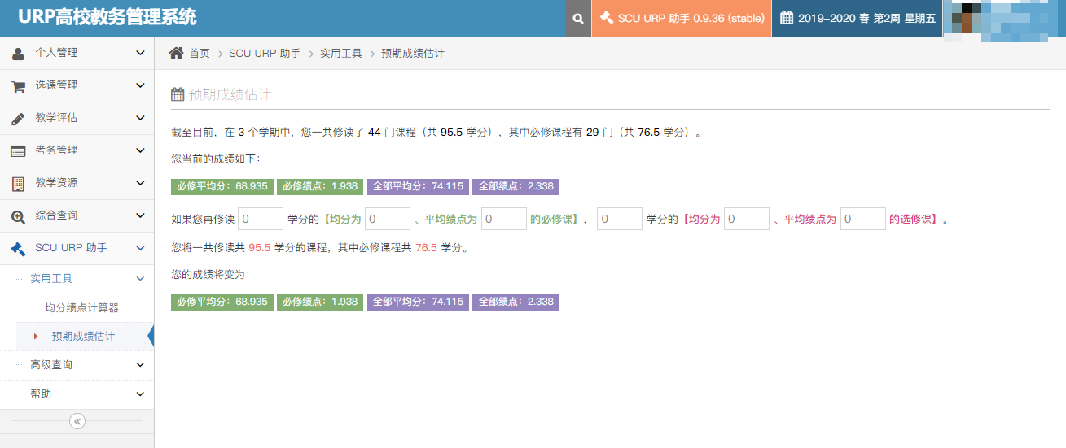The width and height of the screenshot is (1066, 448).
Task: Expand 高级查询 chevron
Action: 140,364
